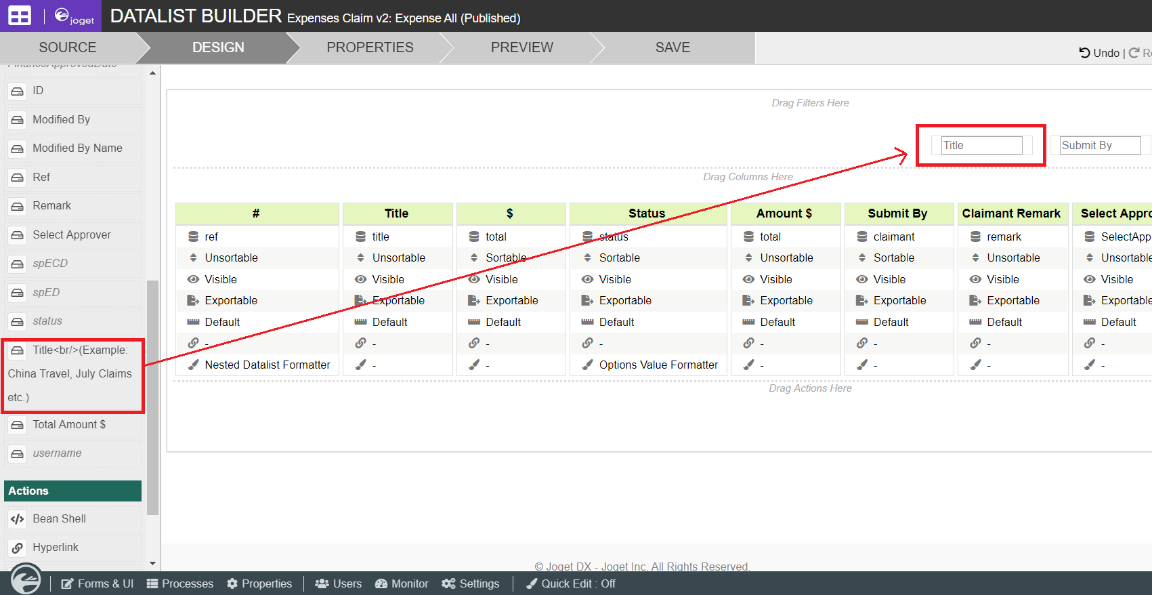This screenshot has height=595, width=1152.
Task: Open Users in the bottom bar
Action: [x=339, y=583]
